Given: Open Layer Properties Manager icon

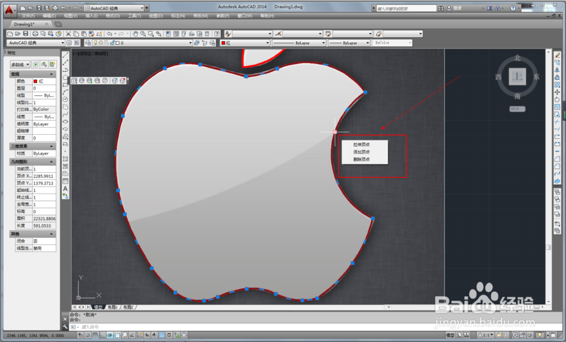Looking at the screenshot, I should (x=88, y=42).
